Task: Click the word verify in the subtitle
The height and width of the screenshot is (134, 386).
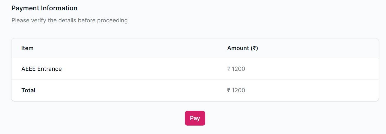Action: click(38, 20)
